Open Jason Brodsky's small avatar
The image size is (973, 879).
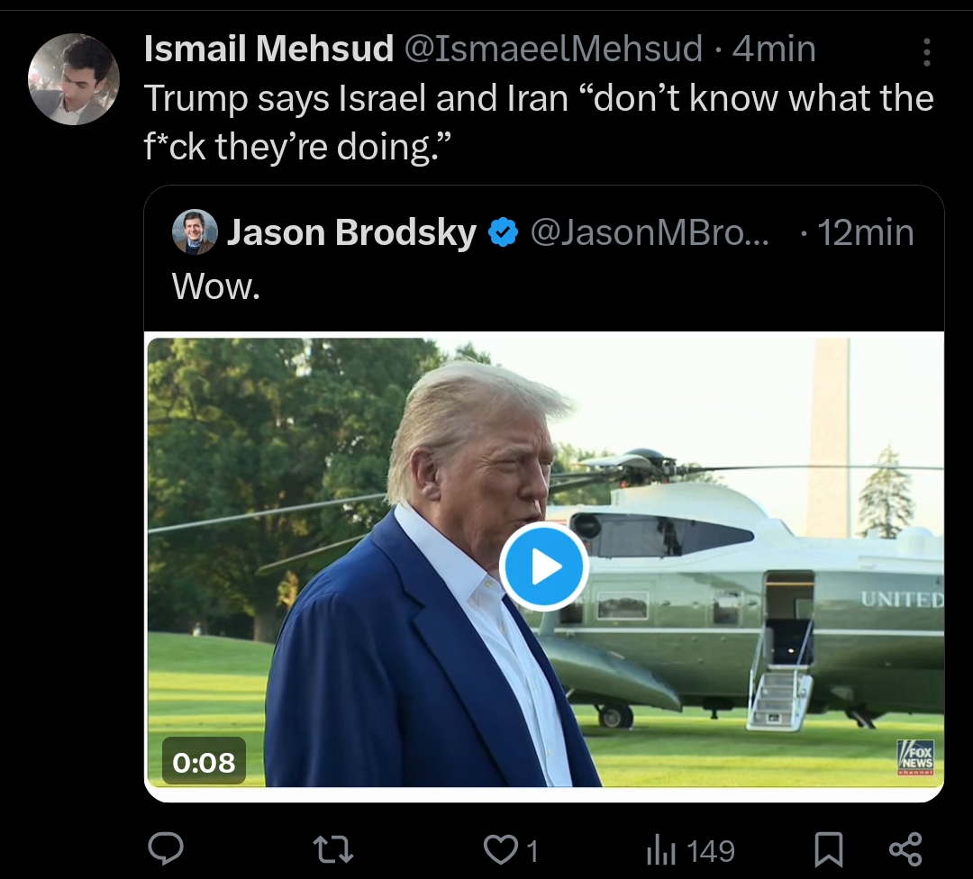tap(195, 232)
